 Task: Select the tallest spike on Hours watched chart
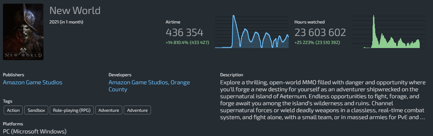(373, 16)
